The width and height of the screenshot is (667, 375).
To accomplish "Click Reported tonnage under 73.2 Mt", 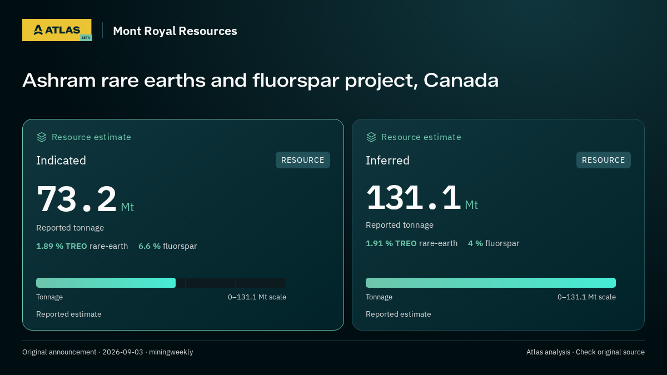I will 70,228.
